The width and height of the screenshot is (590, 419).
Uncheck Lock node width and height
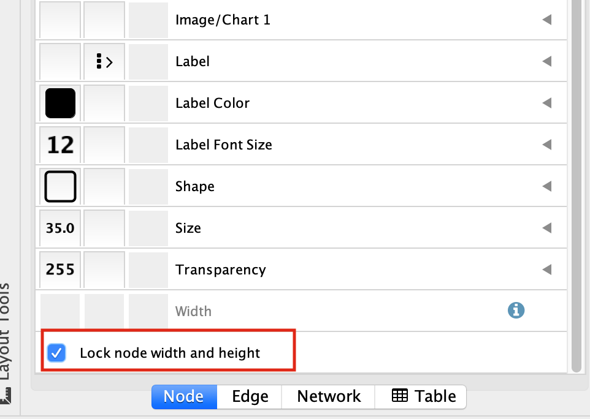coord(57,353)
